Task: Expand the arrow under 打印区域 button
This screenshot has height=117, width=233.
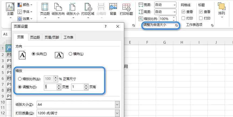Action: [x=88, y=18]
